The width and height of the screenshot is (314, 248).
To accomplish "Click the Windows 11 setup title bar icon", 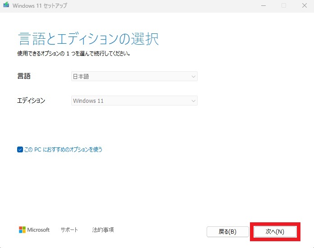I will click(6, 5).
